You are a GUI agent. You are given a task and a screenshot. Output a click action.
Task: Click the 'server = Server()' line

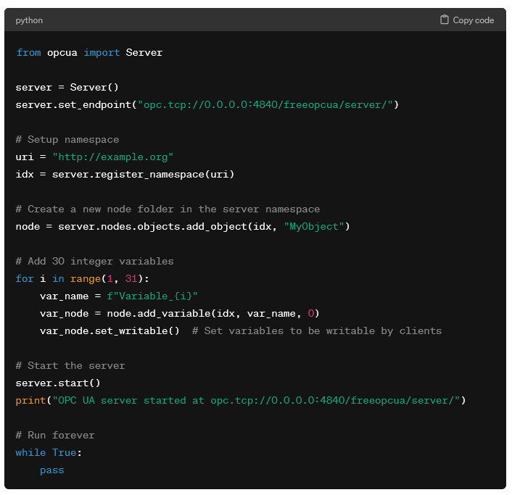click(x=67, y=87)
